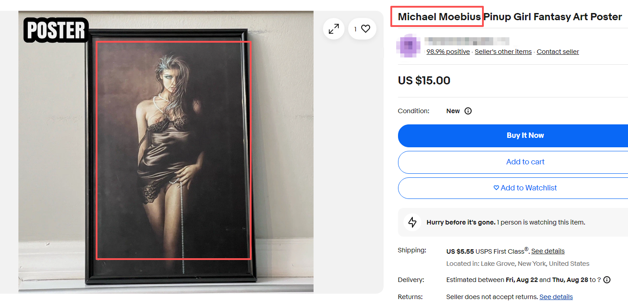Open the condition info icon beside New
Viewport: 628px width, 304px height.
[x=468, y=111]
